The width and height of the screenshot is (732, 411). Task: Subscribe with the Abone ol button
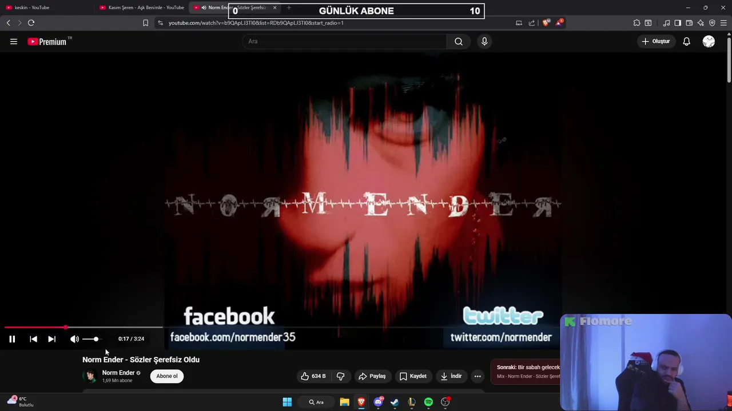click(167, 376)
